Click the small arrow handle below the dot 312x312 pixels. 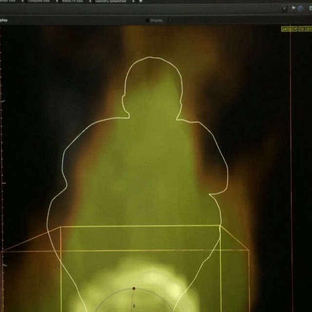(134, 306)
